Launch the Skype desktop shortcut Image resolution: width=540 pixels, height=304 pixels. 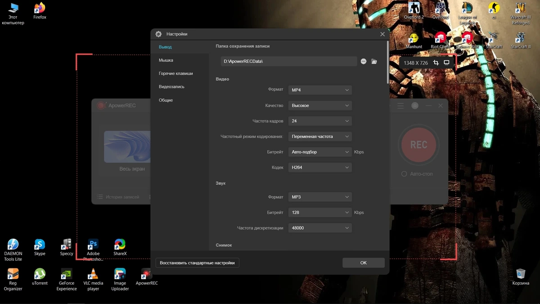40,248
